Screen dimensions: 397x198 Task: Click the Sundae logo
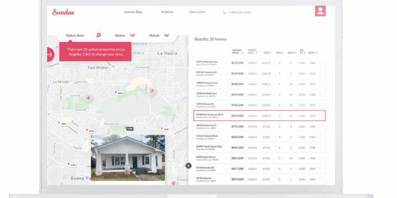[64, 12]
